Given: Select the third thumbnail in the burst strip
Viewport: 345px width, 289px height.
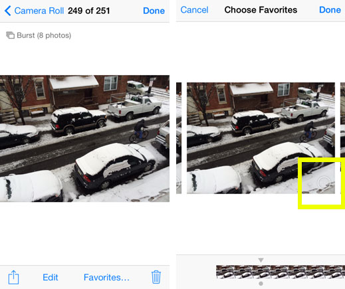Looking at the screenshot, I should click(x=261, y=272).
